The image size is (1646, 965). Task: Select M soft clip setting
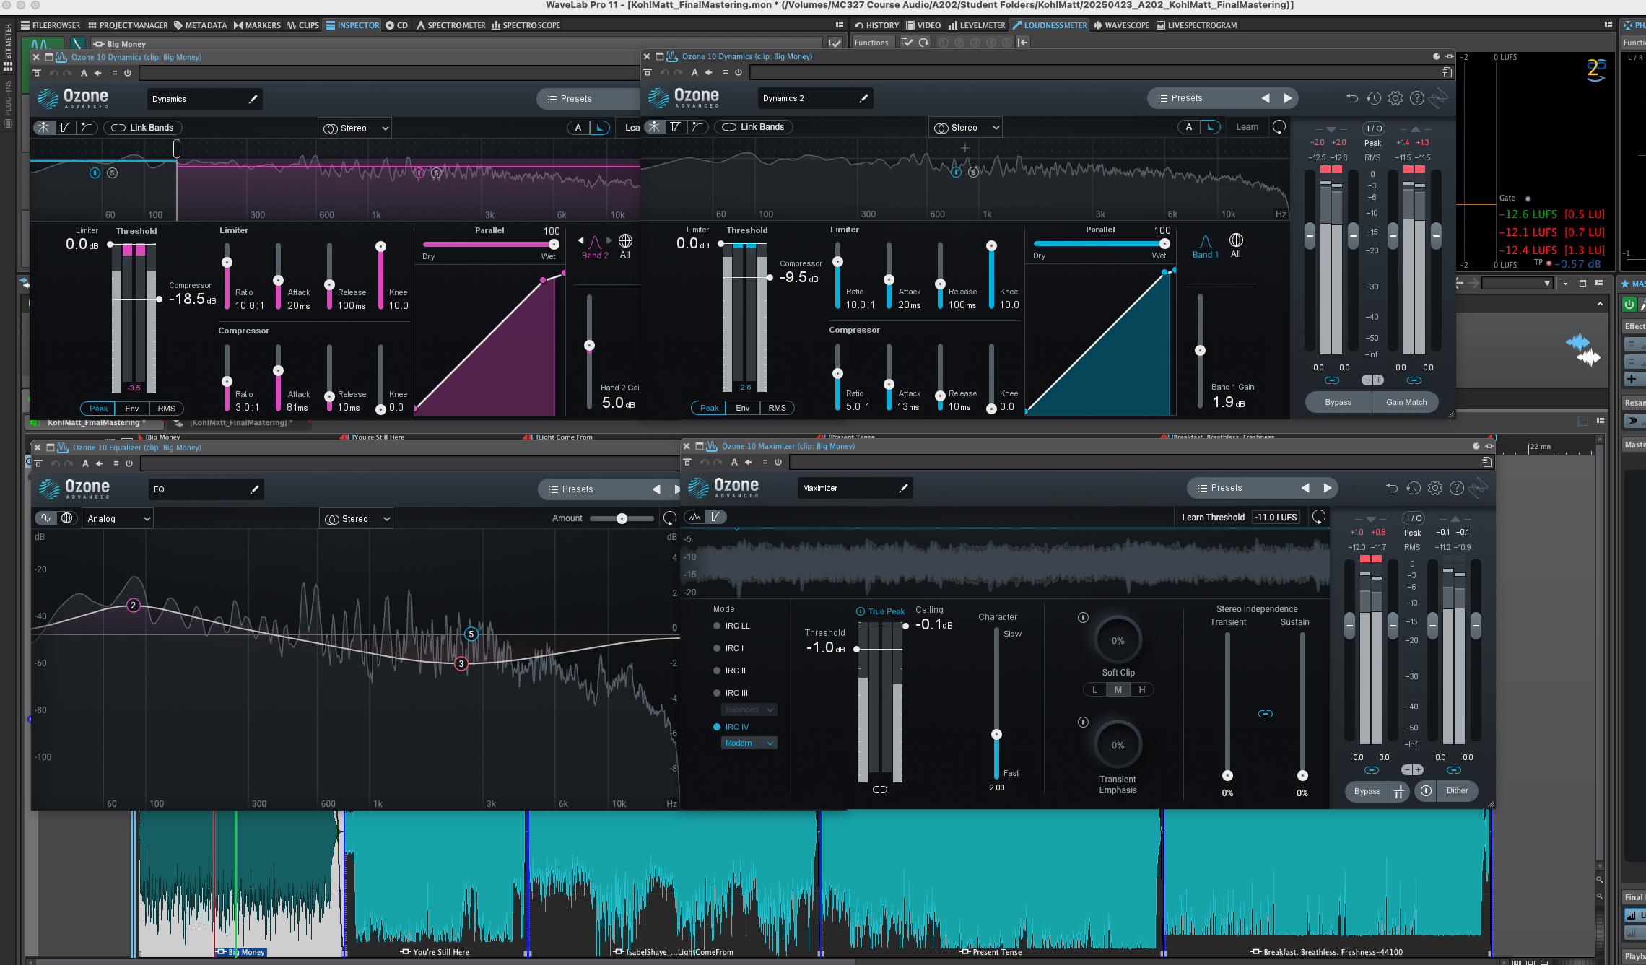tap(1118, 689)
